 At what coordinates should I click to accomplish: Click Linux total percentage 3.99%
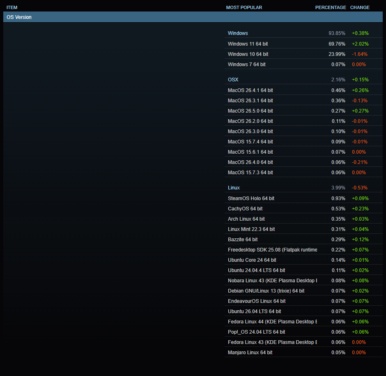(x=338, y=187)
